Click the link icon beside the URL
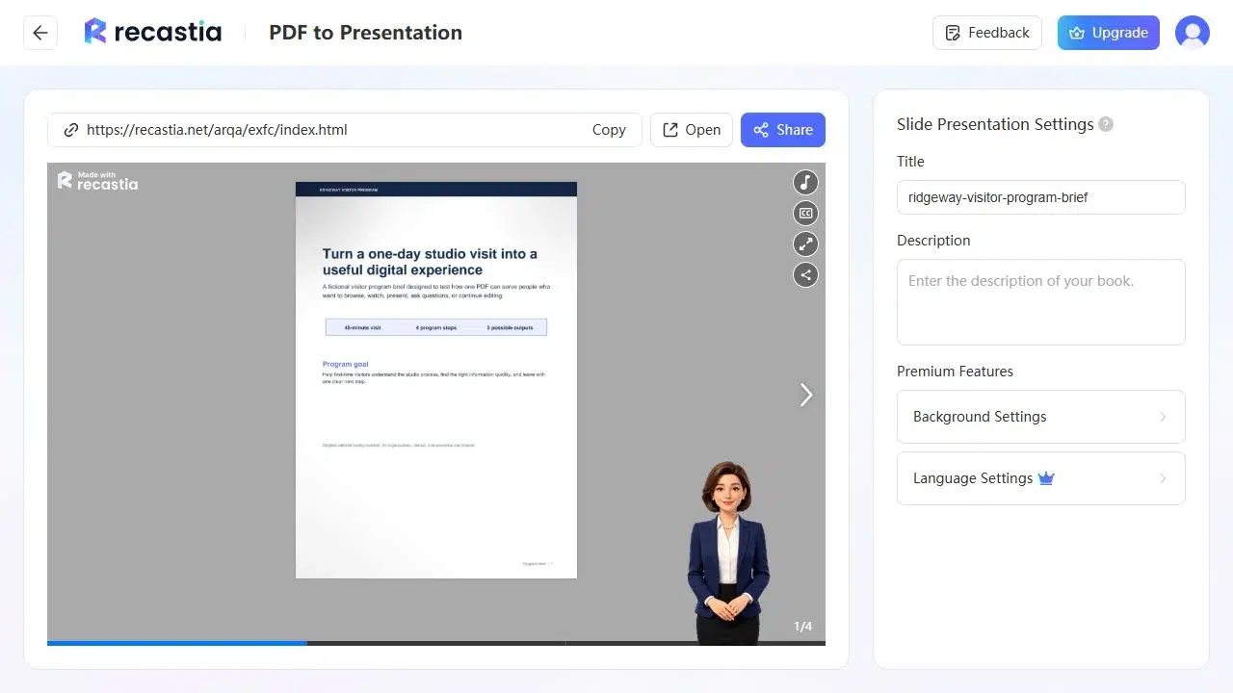1233x693 pixels. tap(70, 130)
